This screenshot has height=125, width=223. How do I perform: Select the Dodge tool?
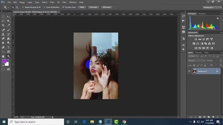pos(8,43)
